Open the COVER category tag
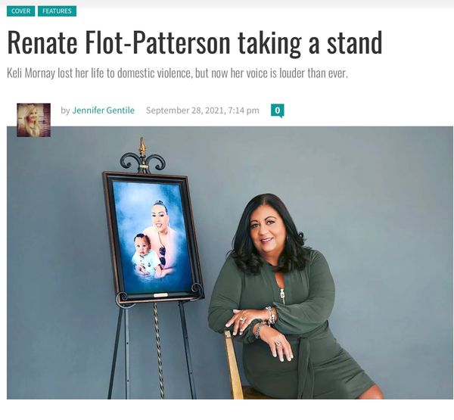The width and height of the screenshot is (454, 420). [21, 11]
